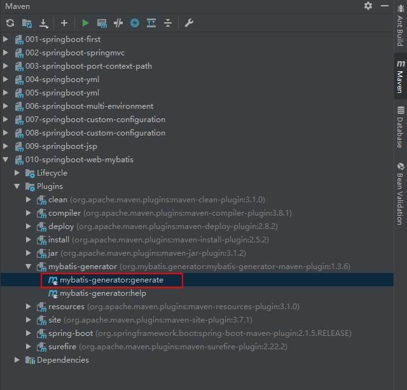Open Bean Validation side tab
Screen dimensions: 407x390
pyautogui.click(x=401, y=193)
